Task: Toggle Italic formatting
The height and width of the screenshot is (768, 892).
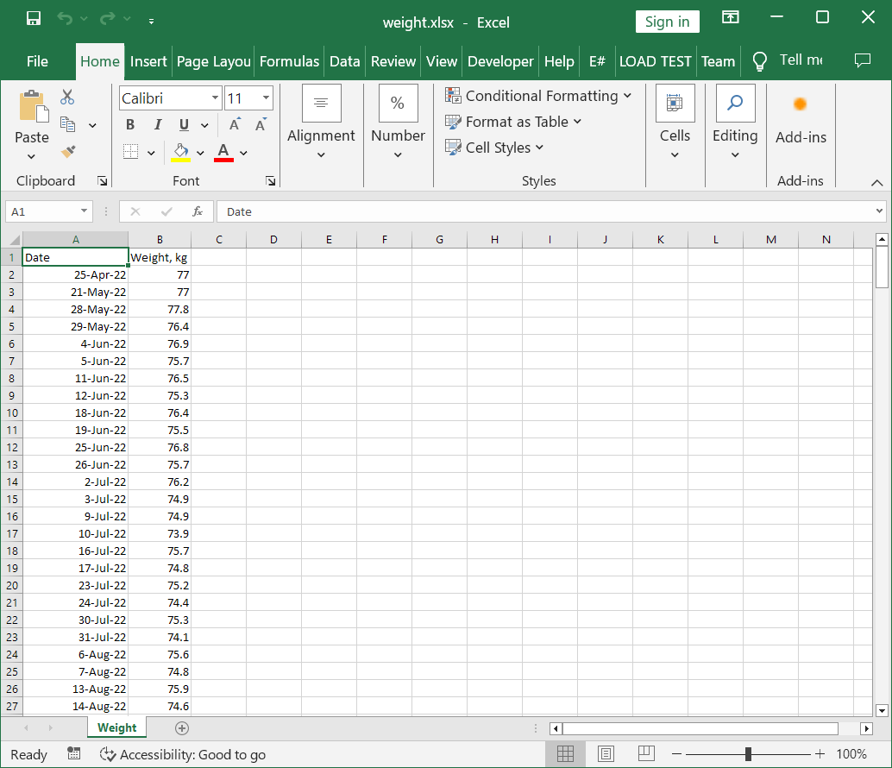Action: (x=158, y=124)
